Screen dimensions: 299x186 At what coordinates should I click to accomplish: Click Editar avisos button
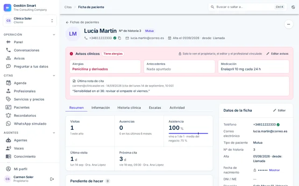[x=278, y=54]
